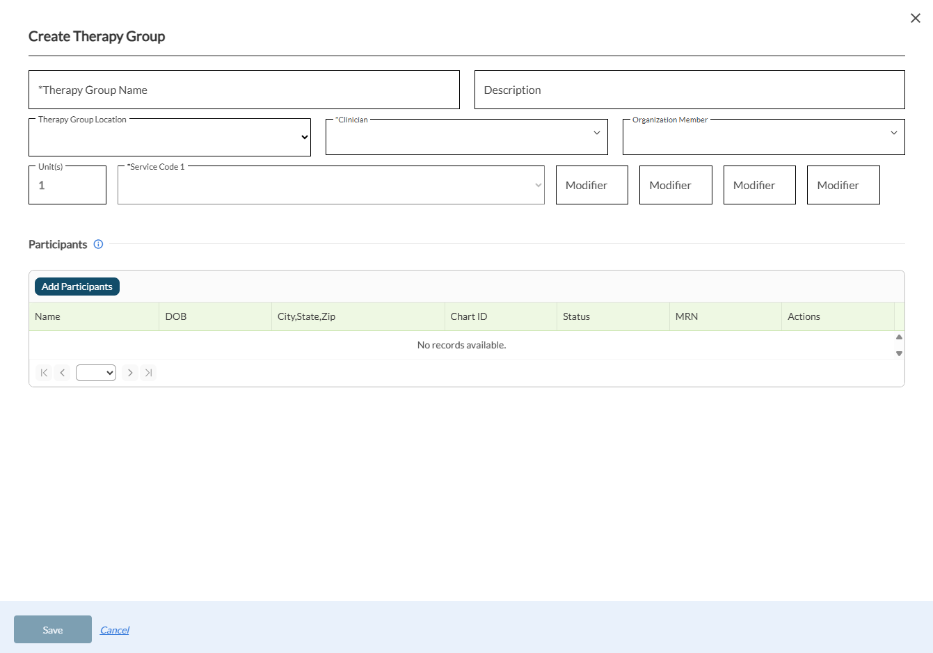This screenshot has width=933, height=653.
Task: Click the Cancel link
Action: click(x=115, y=630)
